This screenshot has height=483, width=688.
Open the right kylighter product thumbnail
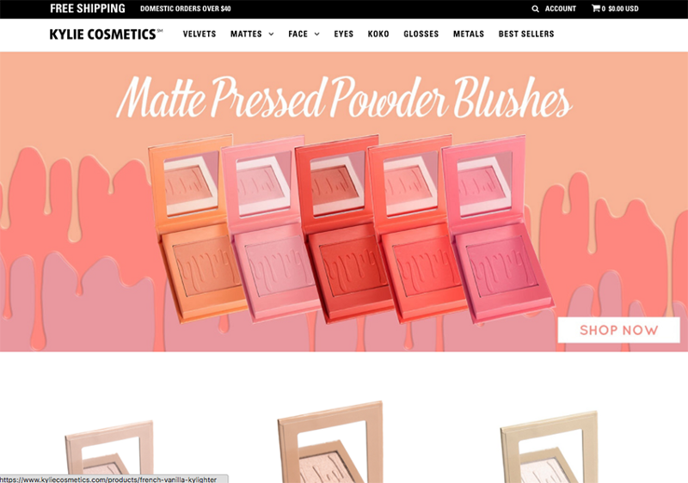click(x=550, y=447)
